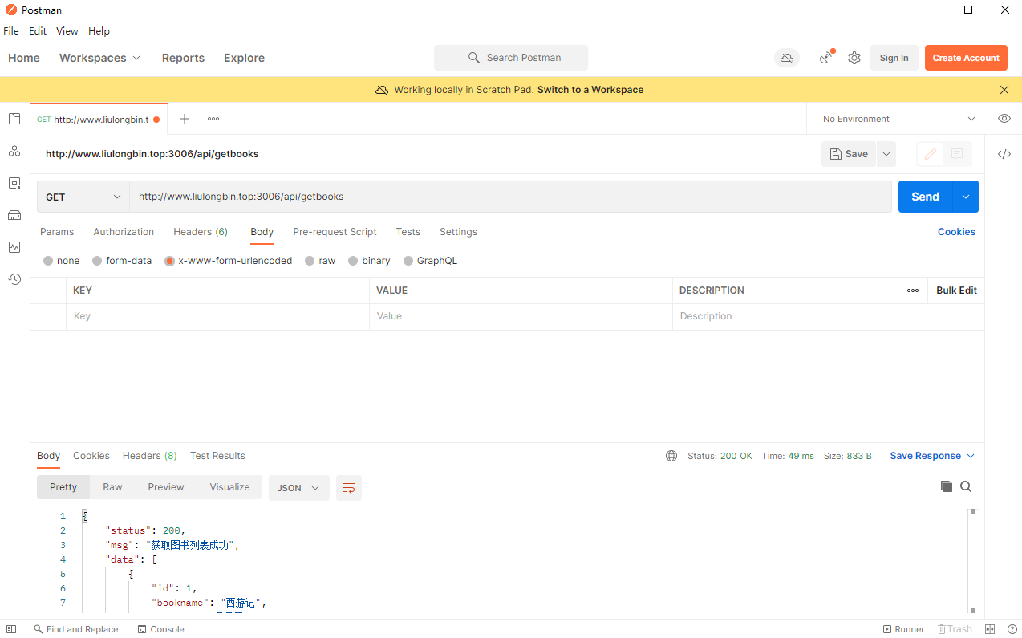This screenshot has width=1022, height=638.
Task: Open the JSON format dropdown
Action: [298, 488]
